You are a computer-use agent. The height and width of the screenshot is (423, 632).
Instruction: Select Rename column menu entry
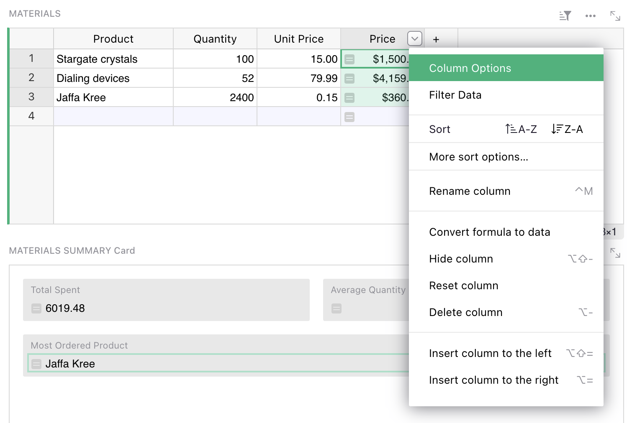tap(470, 191)
